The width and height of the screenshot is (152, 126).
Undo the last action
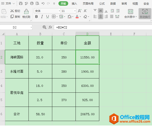point(43,4)
